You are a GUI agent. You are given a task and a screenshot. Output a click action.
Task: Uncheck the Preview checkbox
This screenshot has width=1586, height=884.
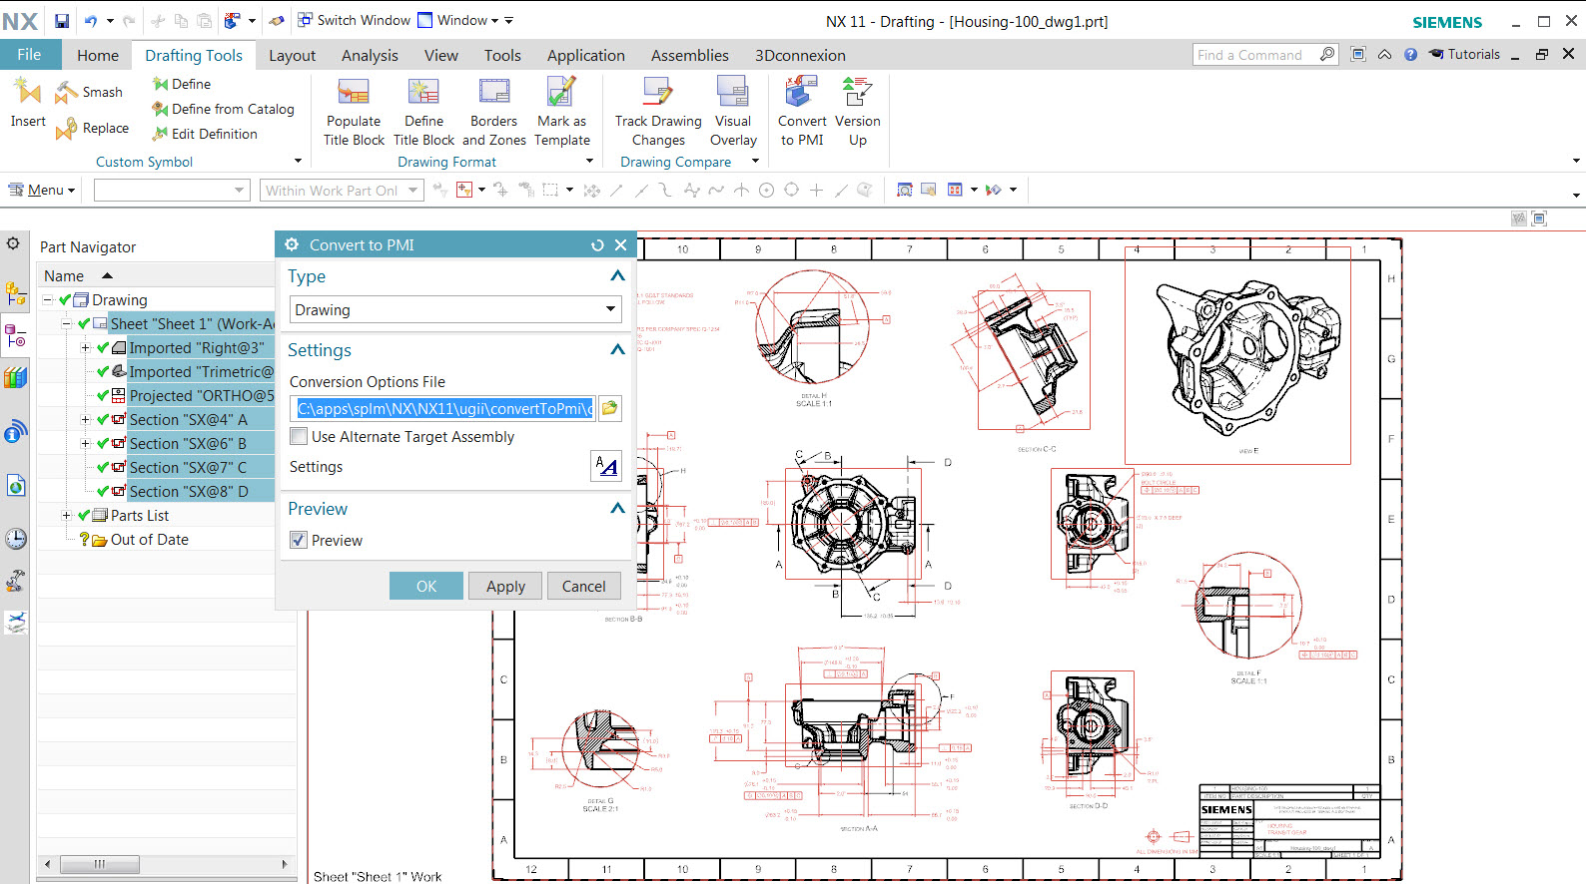[x=299, y=541]
